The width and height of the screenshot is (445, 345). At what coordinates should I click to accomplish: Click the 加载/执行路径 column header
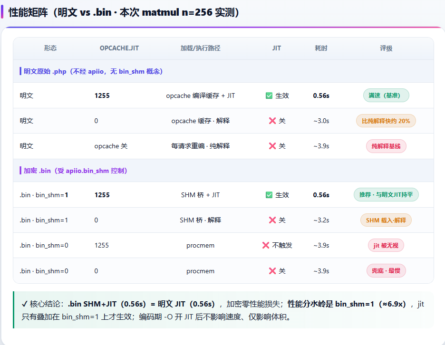pos(200,48)
